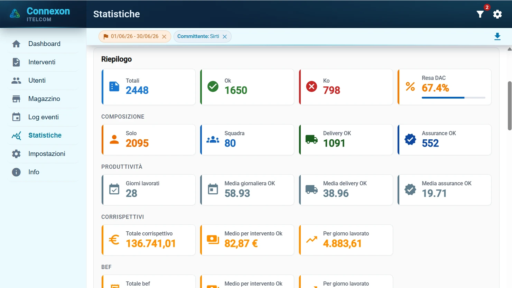512x288 pixels.
Task: Click the Ok value 1650
Action: pyautogui.click(x=236, y=90)
